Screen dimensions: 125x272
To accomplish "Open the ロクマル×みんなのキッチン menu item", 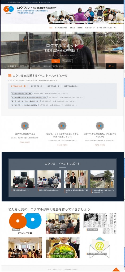I will point(105,28).
